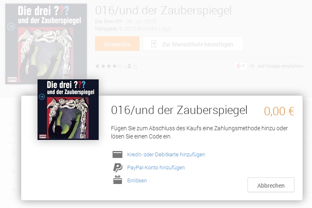Click the price '0,00 €' in the dialog
The height and width of the screenshot is (208, 312).
[279, 111]
